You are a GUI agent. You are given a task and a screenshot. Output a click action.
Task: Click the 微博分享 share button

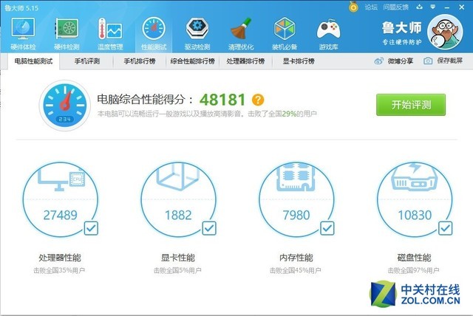coord(394,61)
